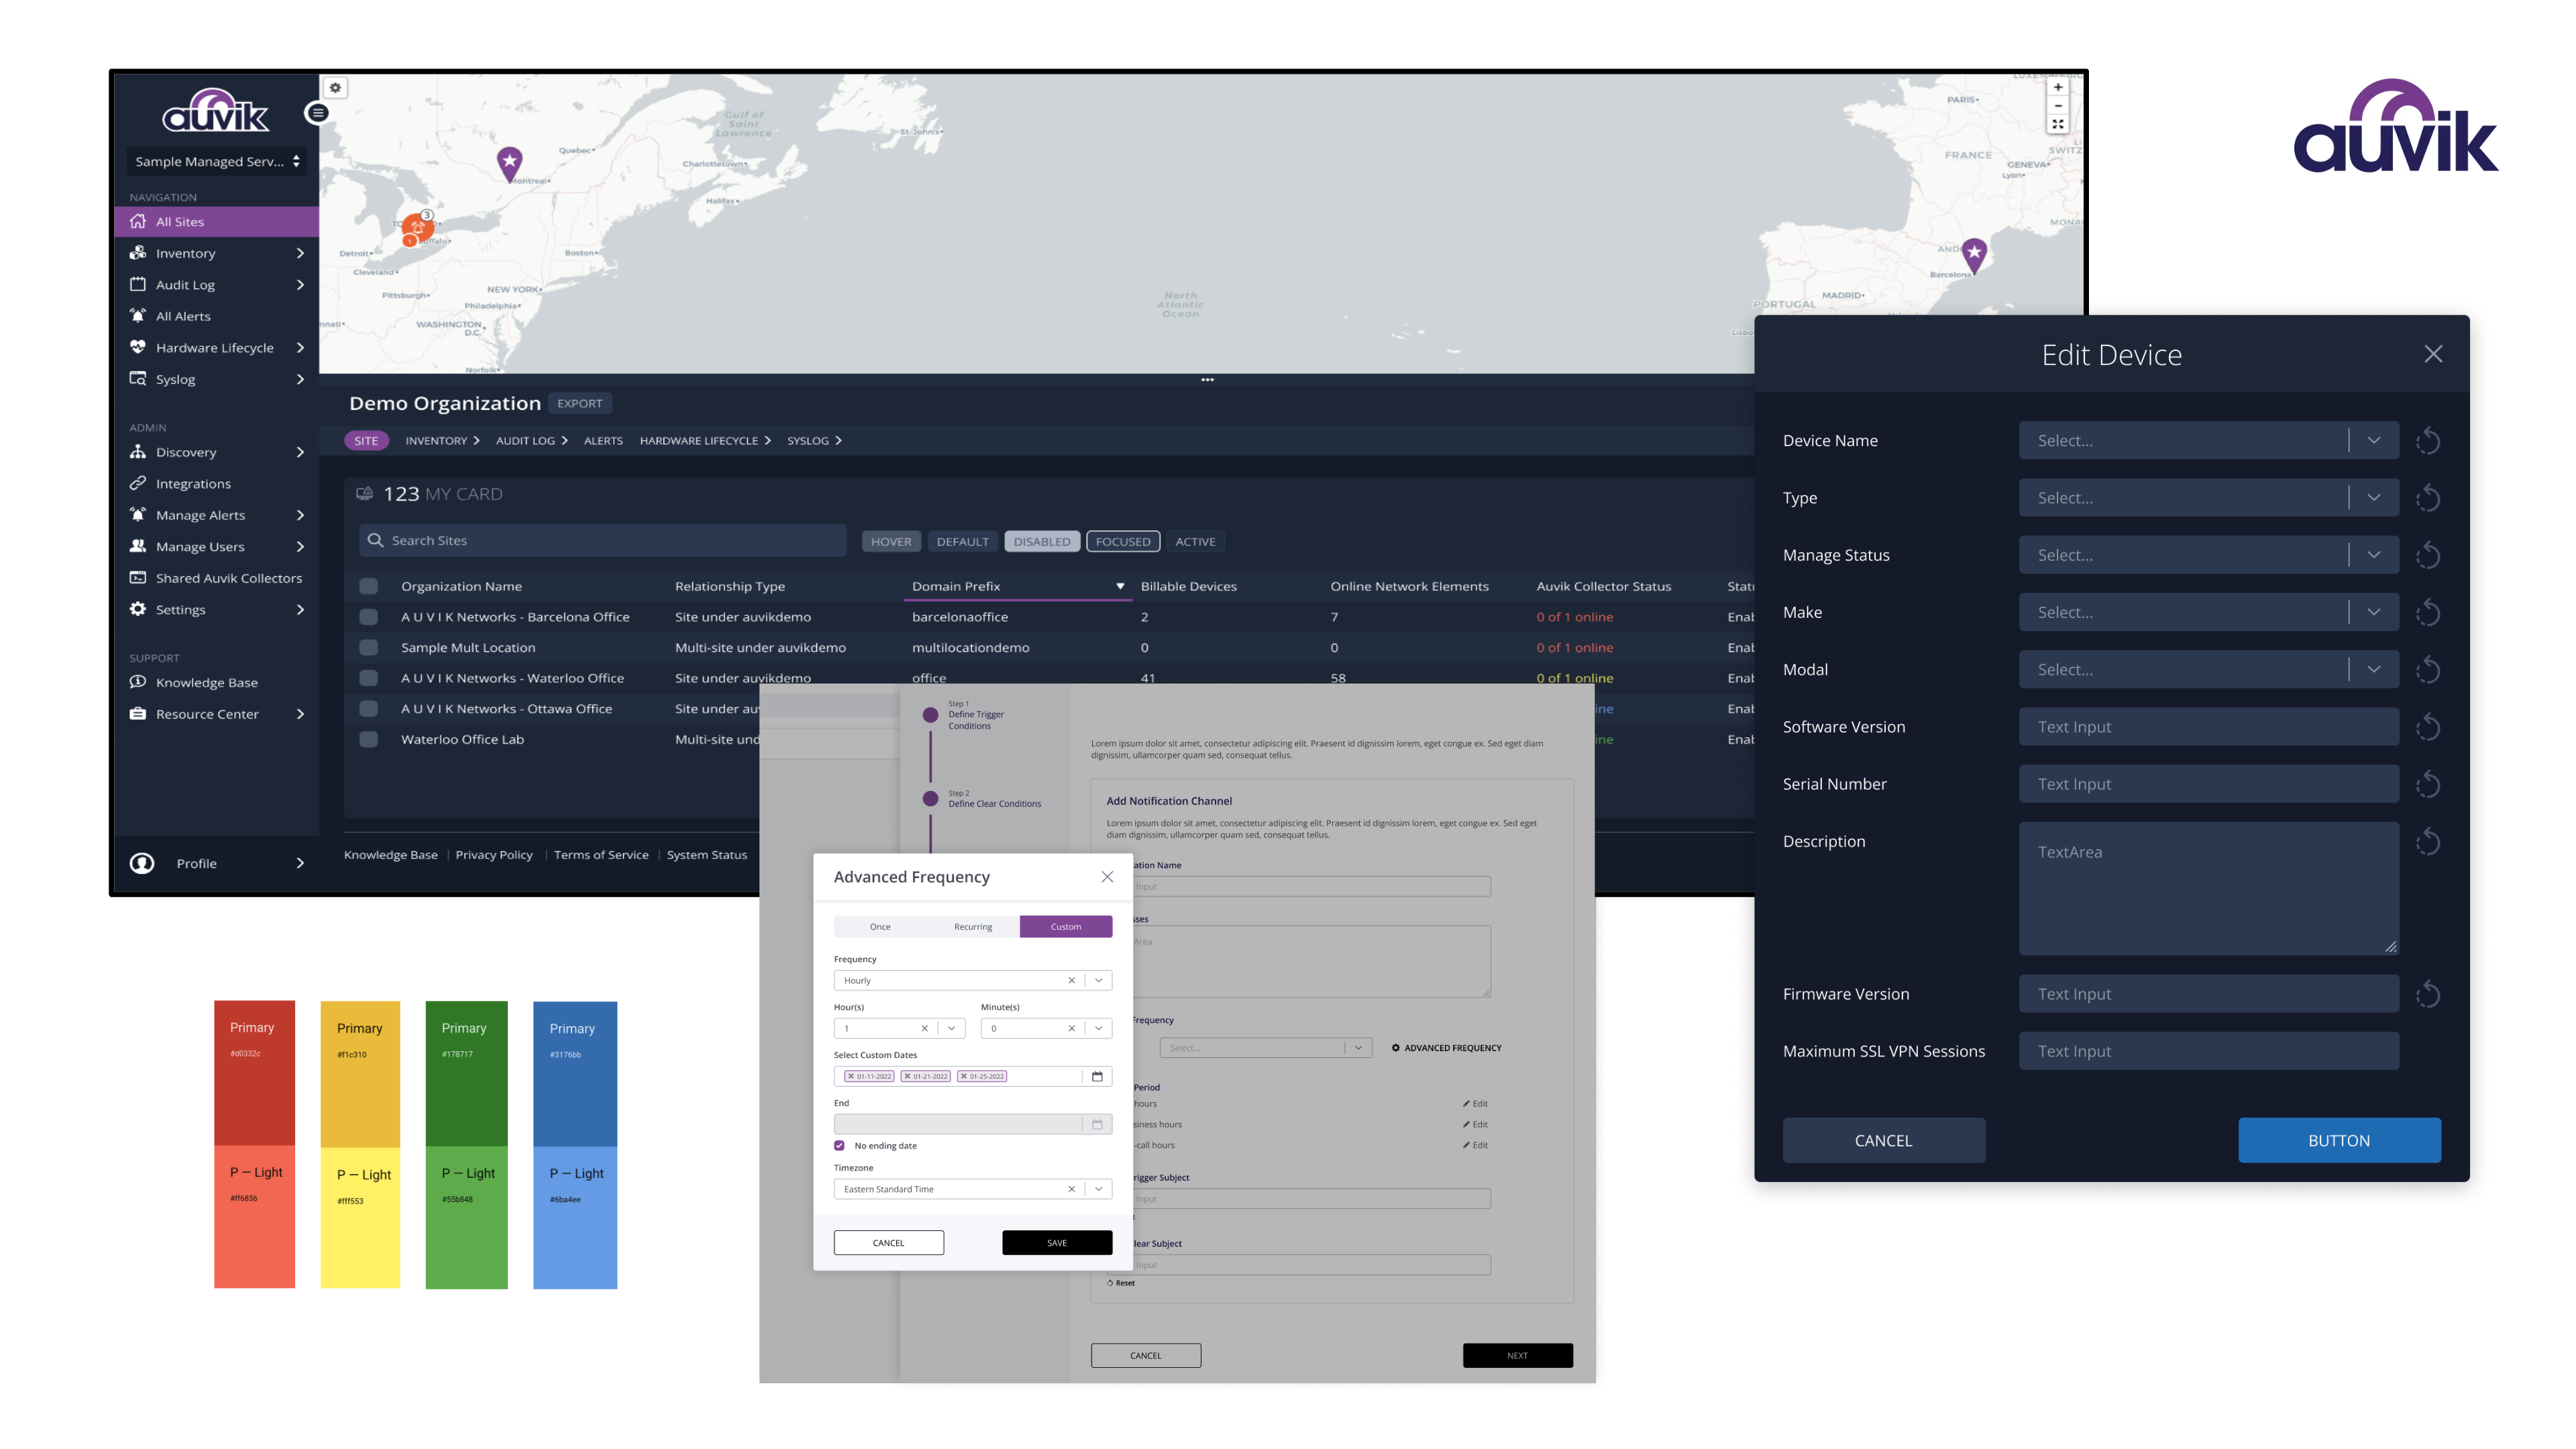
Task: Select the SITE tab
Action: (x=366, y=441)
